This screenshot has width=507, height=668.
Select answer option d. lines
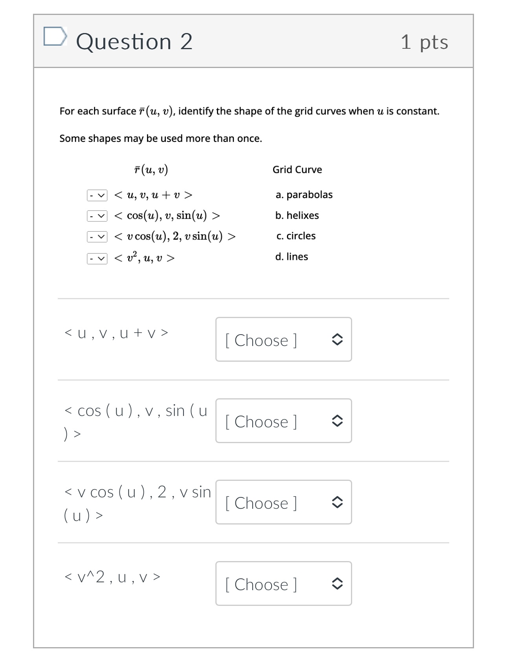point(292,257)
